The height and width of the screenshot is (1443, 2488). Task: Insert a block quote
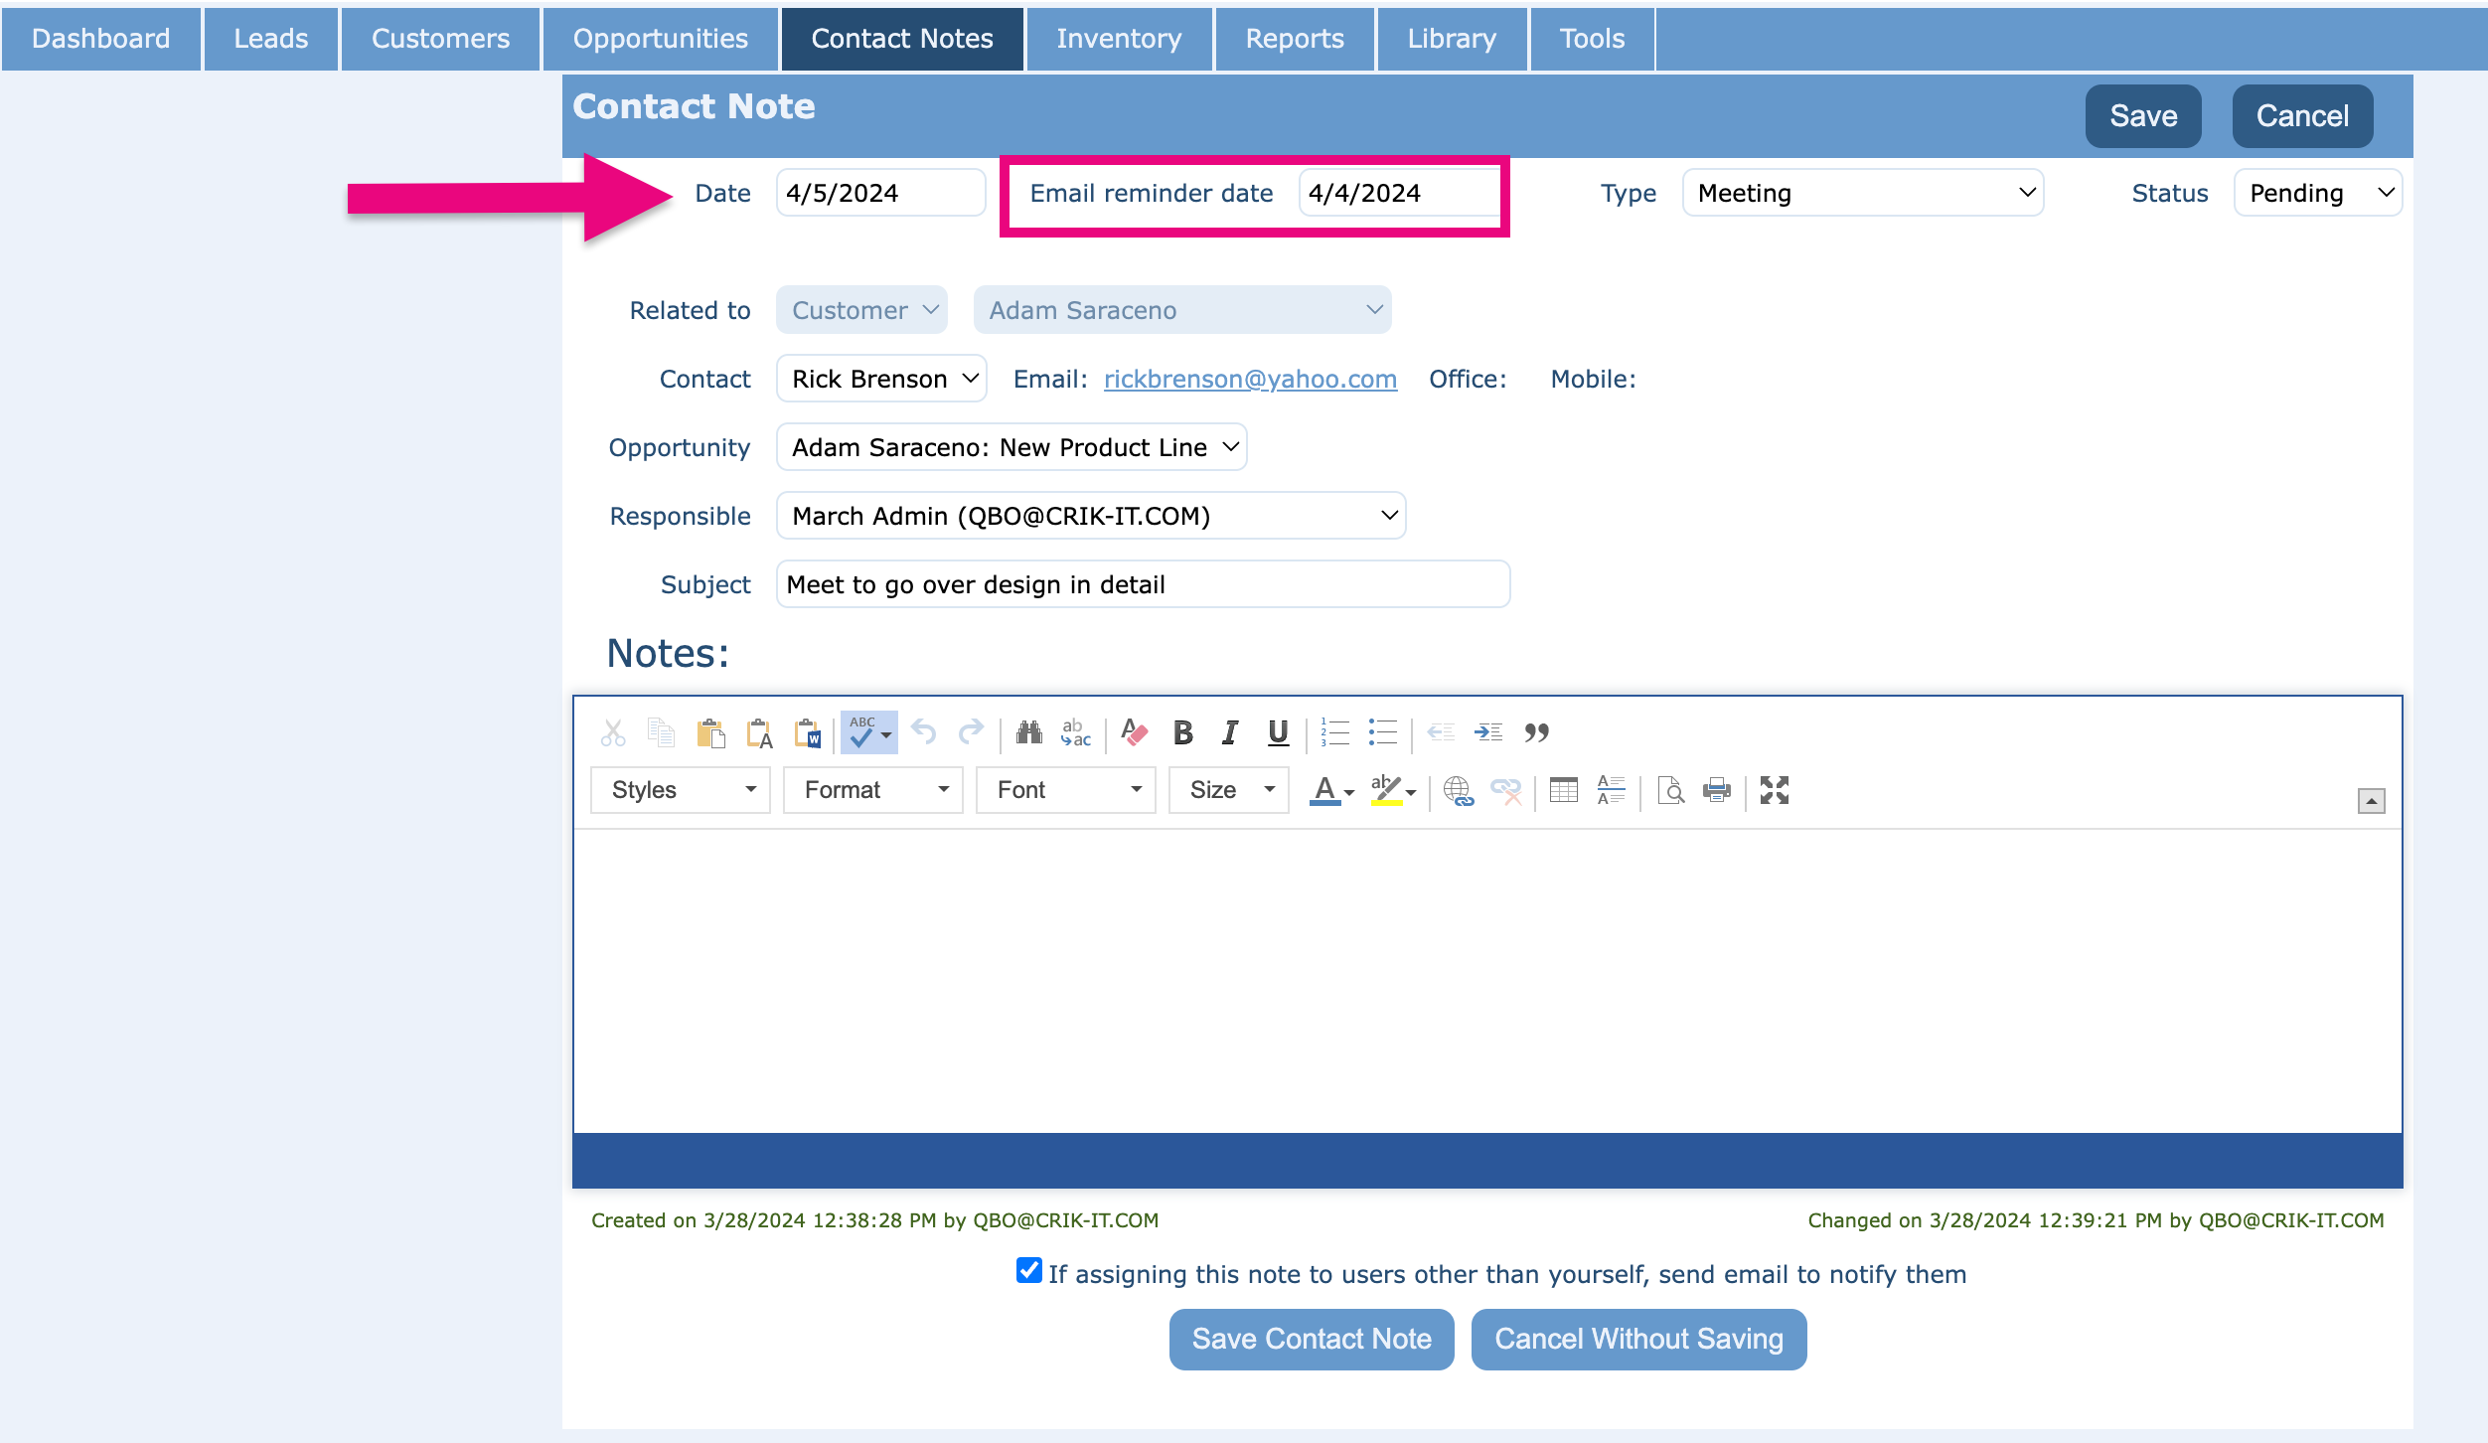[x=1536, y=733]
